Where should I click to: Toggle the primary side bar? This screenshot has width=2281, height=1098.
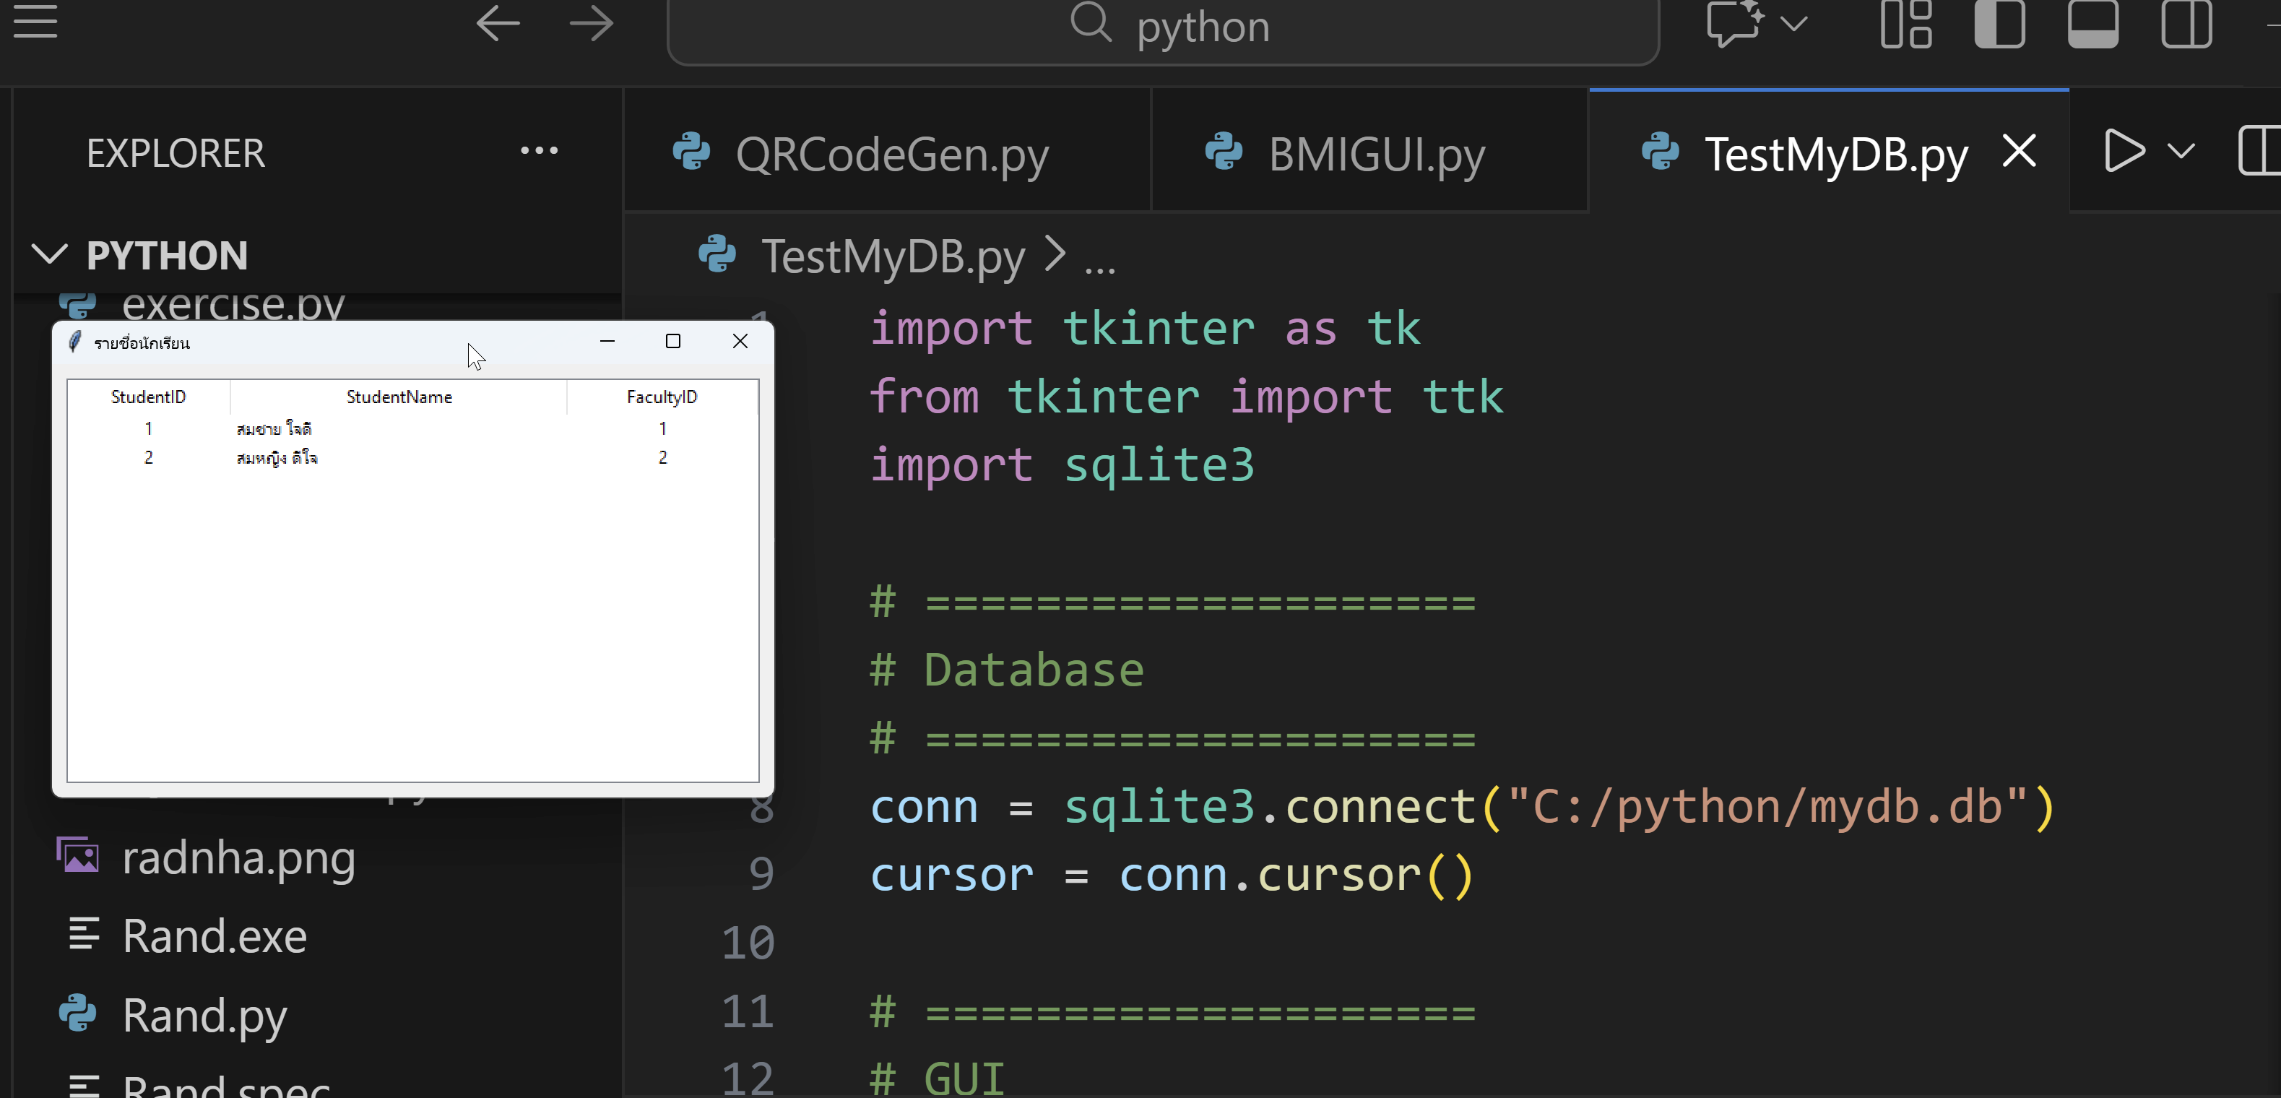coord(1999,23)
